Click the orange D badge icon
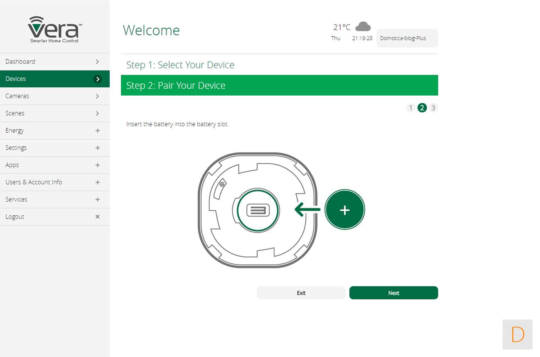This screenshot has height=357, width=540. [517, 334]
